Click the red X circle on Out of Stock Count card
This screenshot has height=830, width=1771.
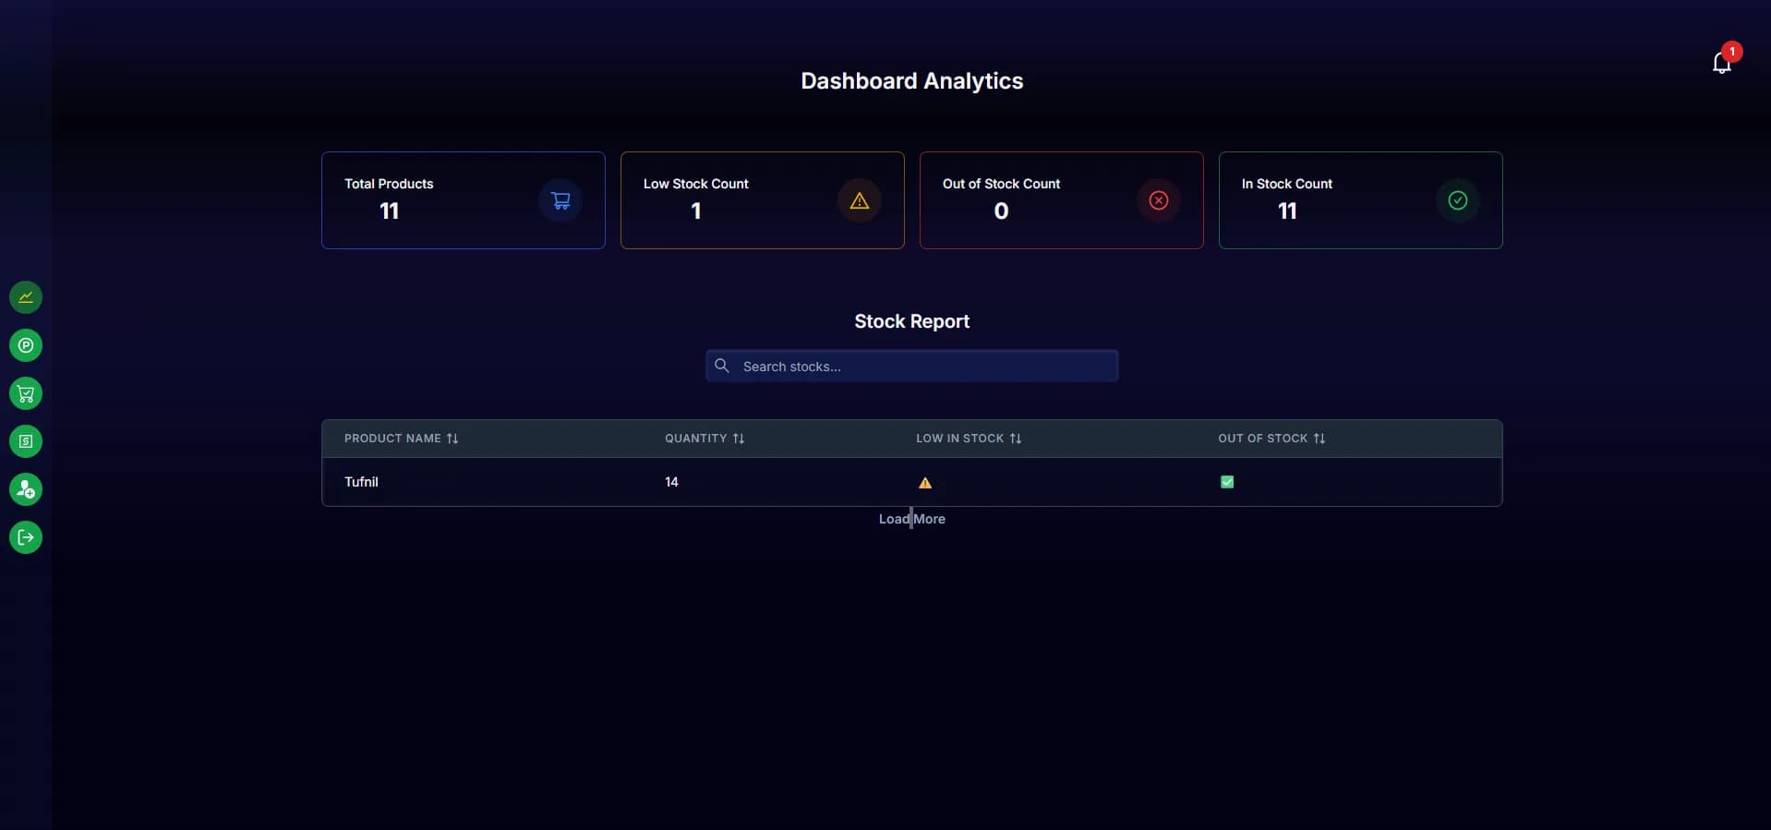(1159, 200)
